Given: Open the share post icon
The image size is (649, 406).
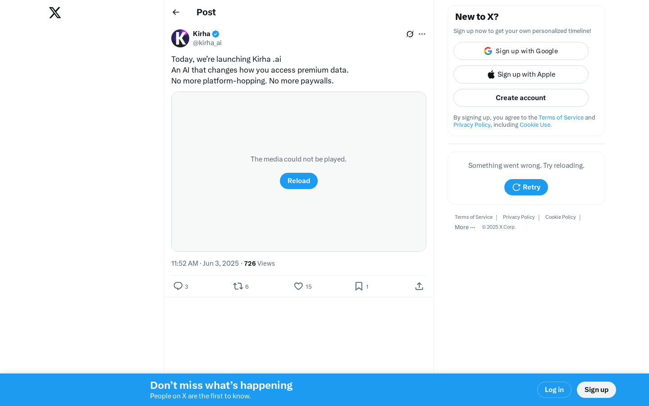Looking at the screenshot, I should tap(419, 286).
